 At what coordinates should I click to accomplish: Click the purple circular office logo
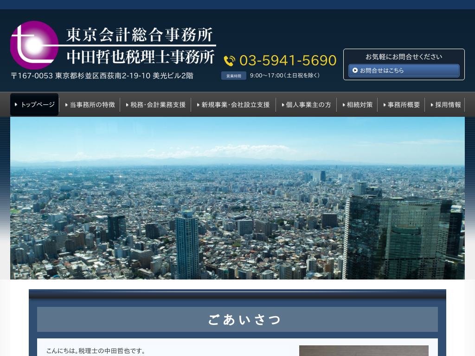point(33,45)
